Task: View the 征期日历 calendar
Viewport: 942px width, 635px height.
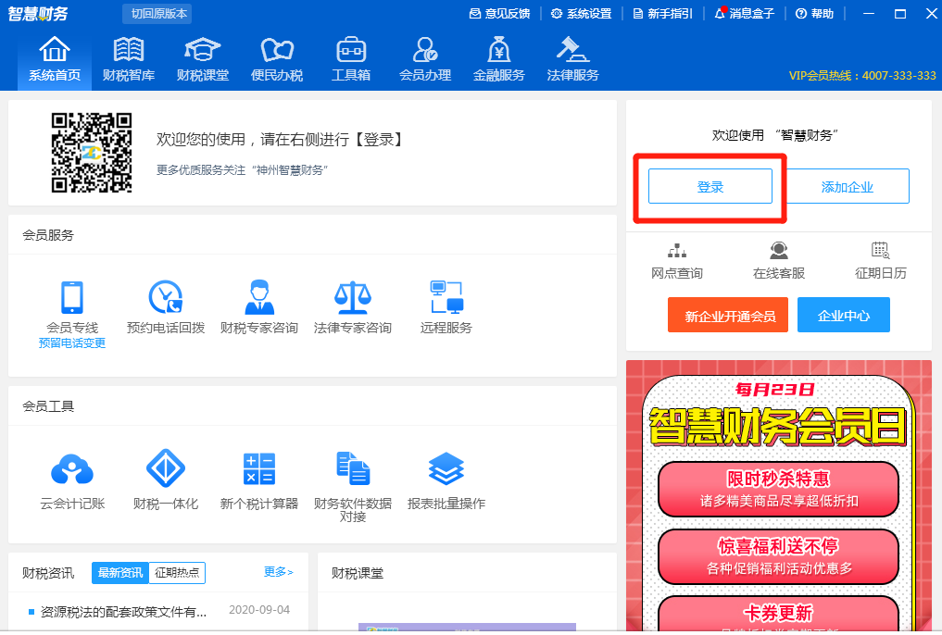Action: pyautogui.click(x=877, y=260)
